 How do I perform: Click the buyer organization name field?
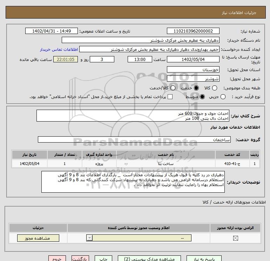click(x=141, y=40)
